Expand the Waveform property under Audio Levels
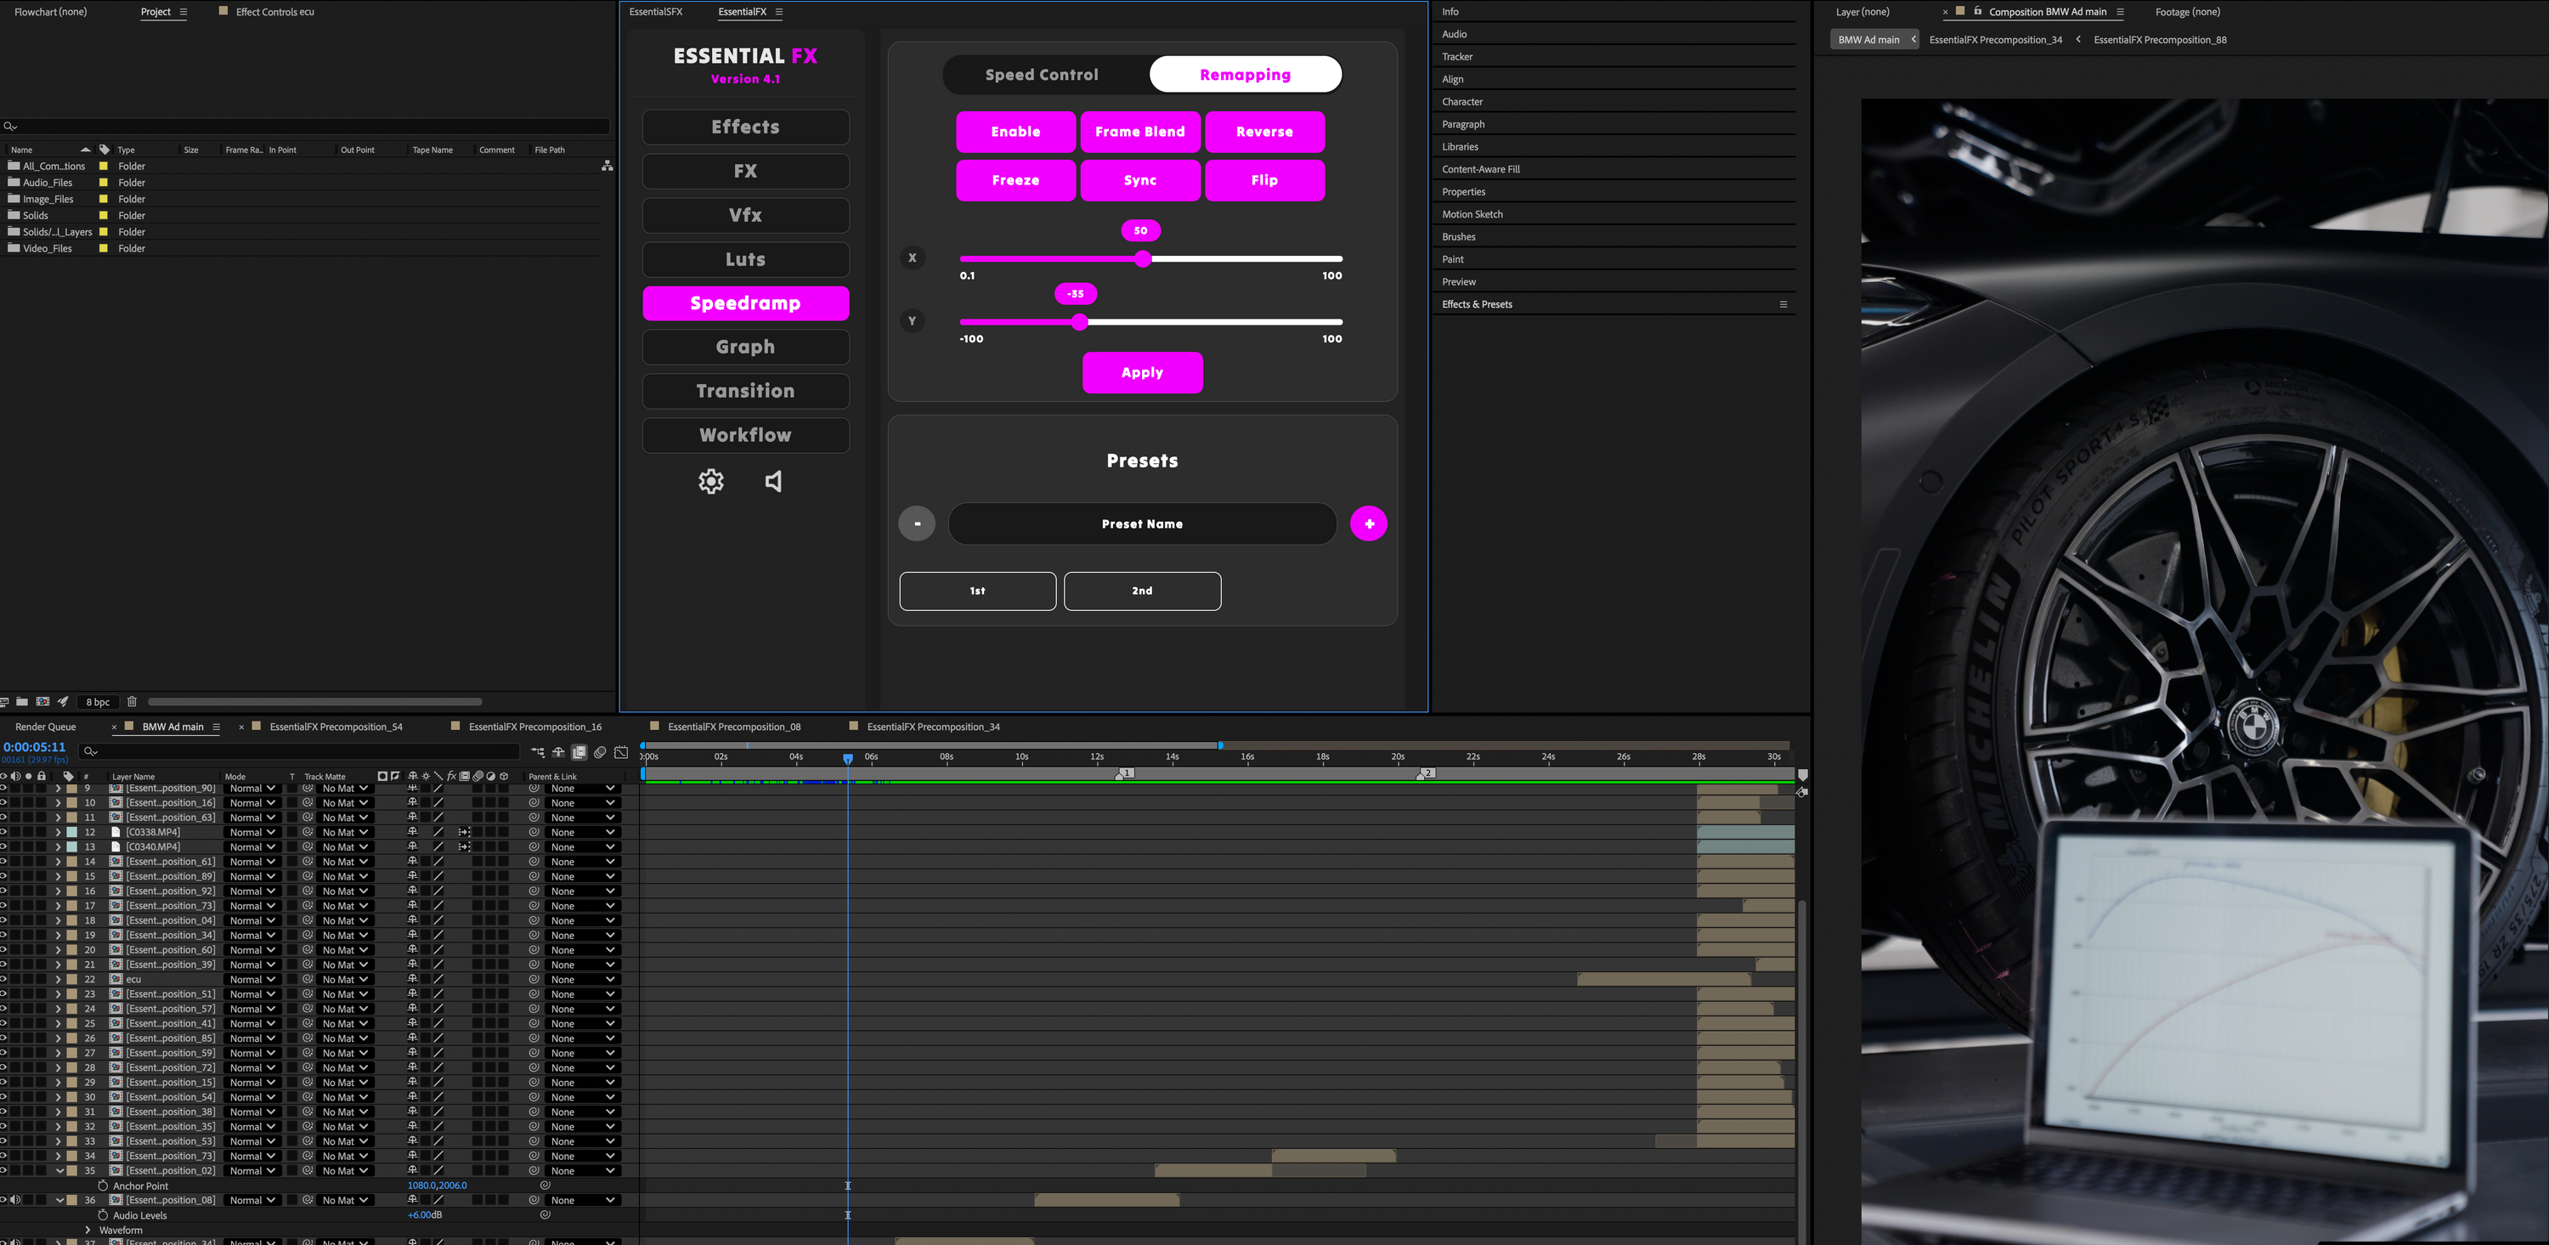Viewport: 2549px width, 1245px height. [x=88, y=1231]
